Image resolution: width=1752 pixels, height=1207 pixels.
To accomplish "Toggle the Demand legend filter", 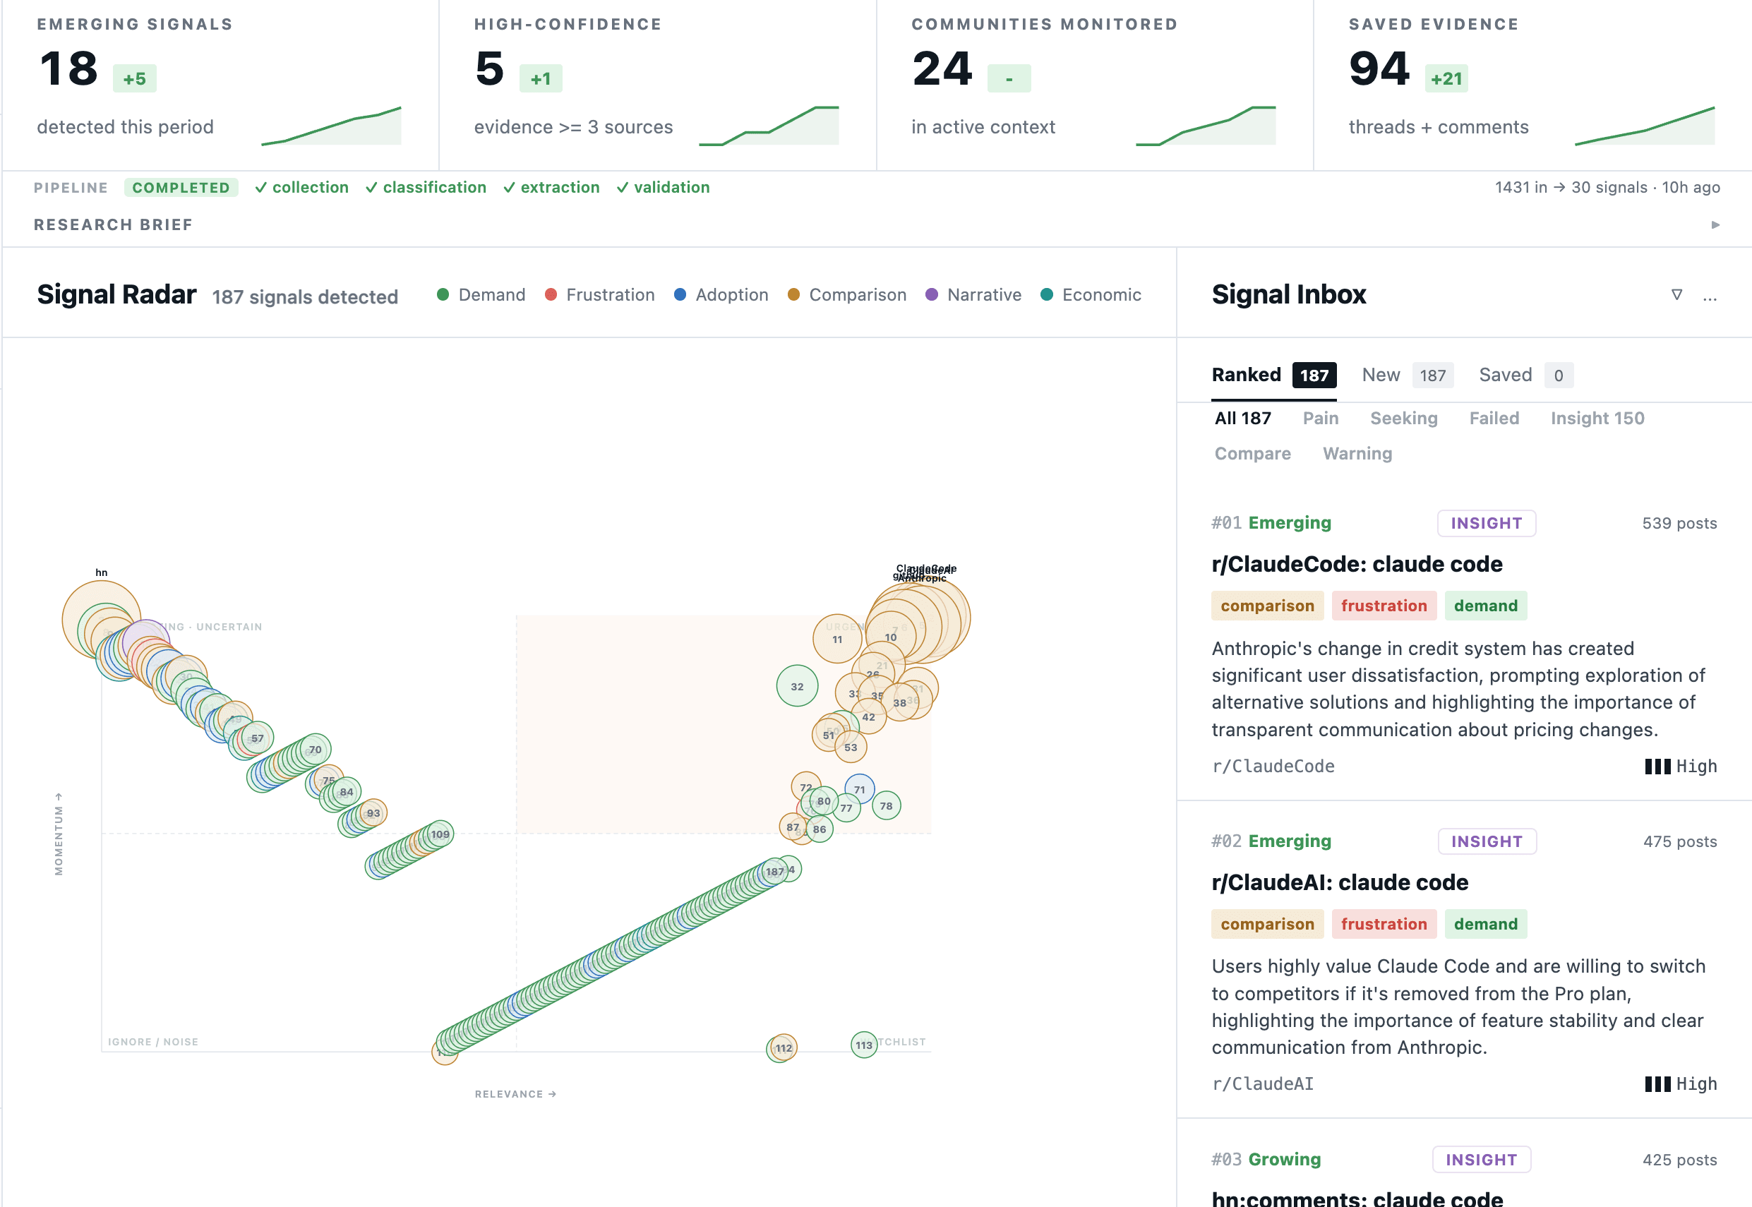I will click(x=481, y=295).
